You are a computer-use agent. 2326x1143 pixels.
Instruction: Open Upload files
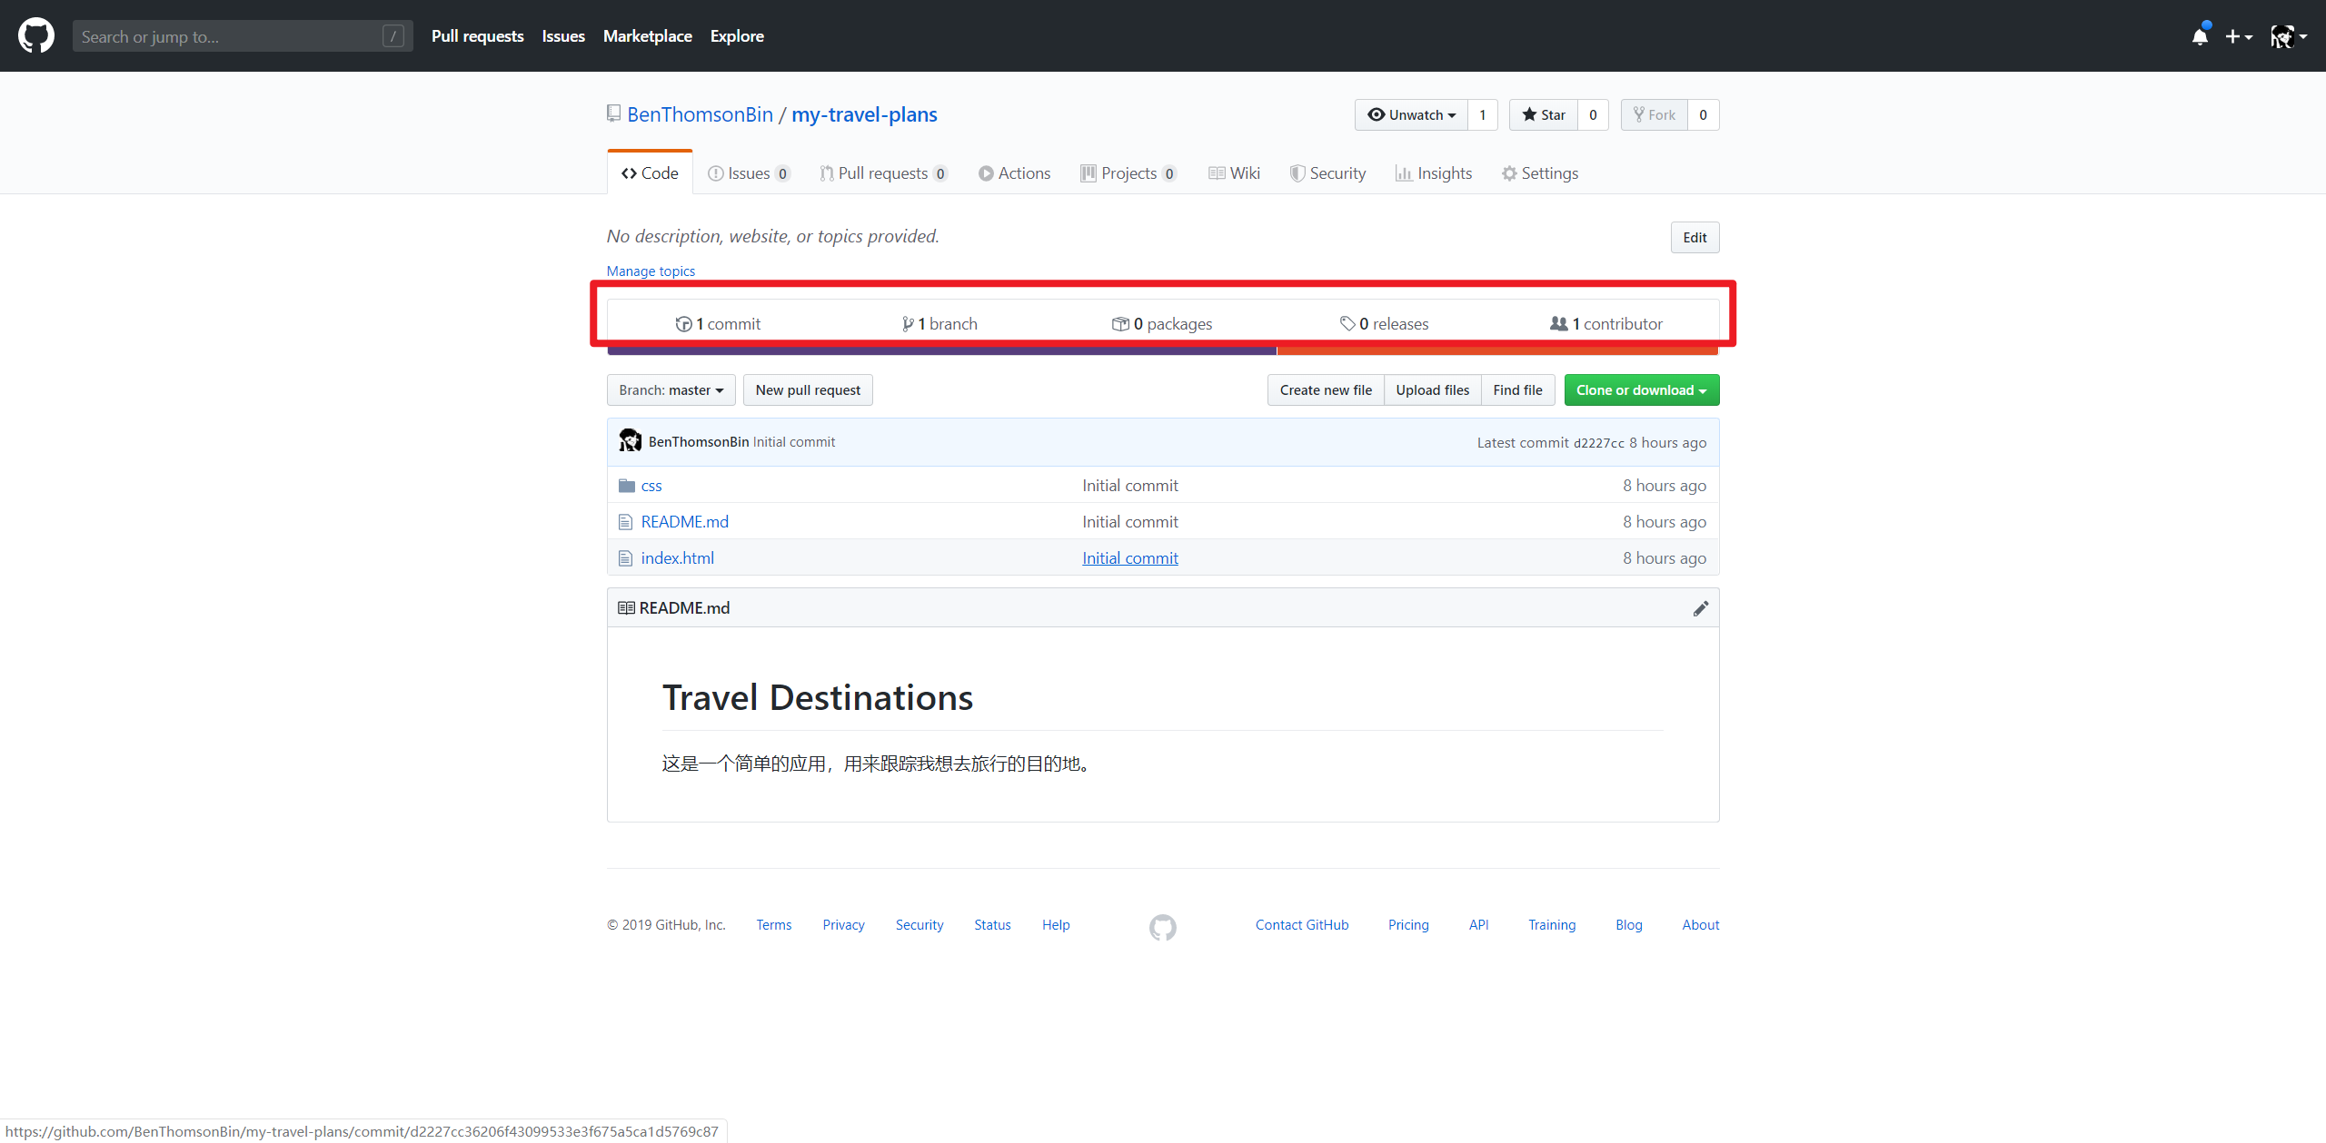point(1432,389)
